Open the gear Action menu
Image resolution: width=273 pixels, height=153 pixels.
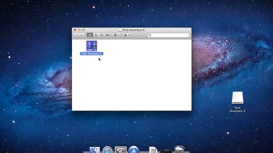pos(116,35)
